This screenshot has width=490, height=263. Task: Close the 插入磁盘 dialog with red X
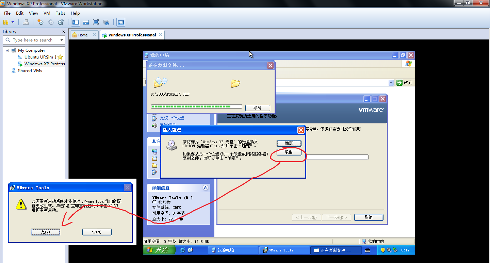pyautogui.click(x=301, y=130)
